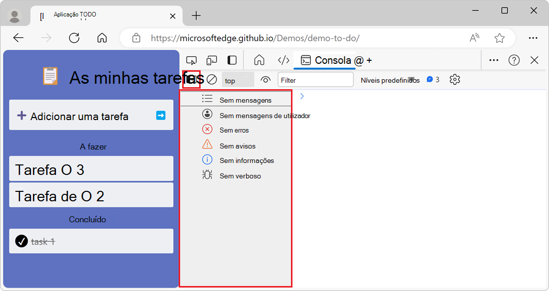Screen dimensions: 549x291
Task: Open the Elements tool tab icon
Action: click(x=283, y=60)
